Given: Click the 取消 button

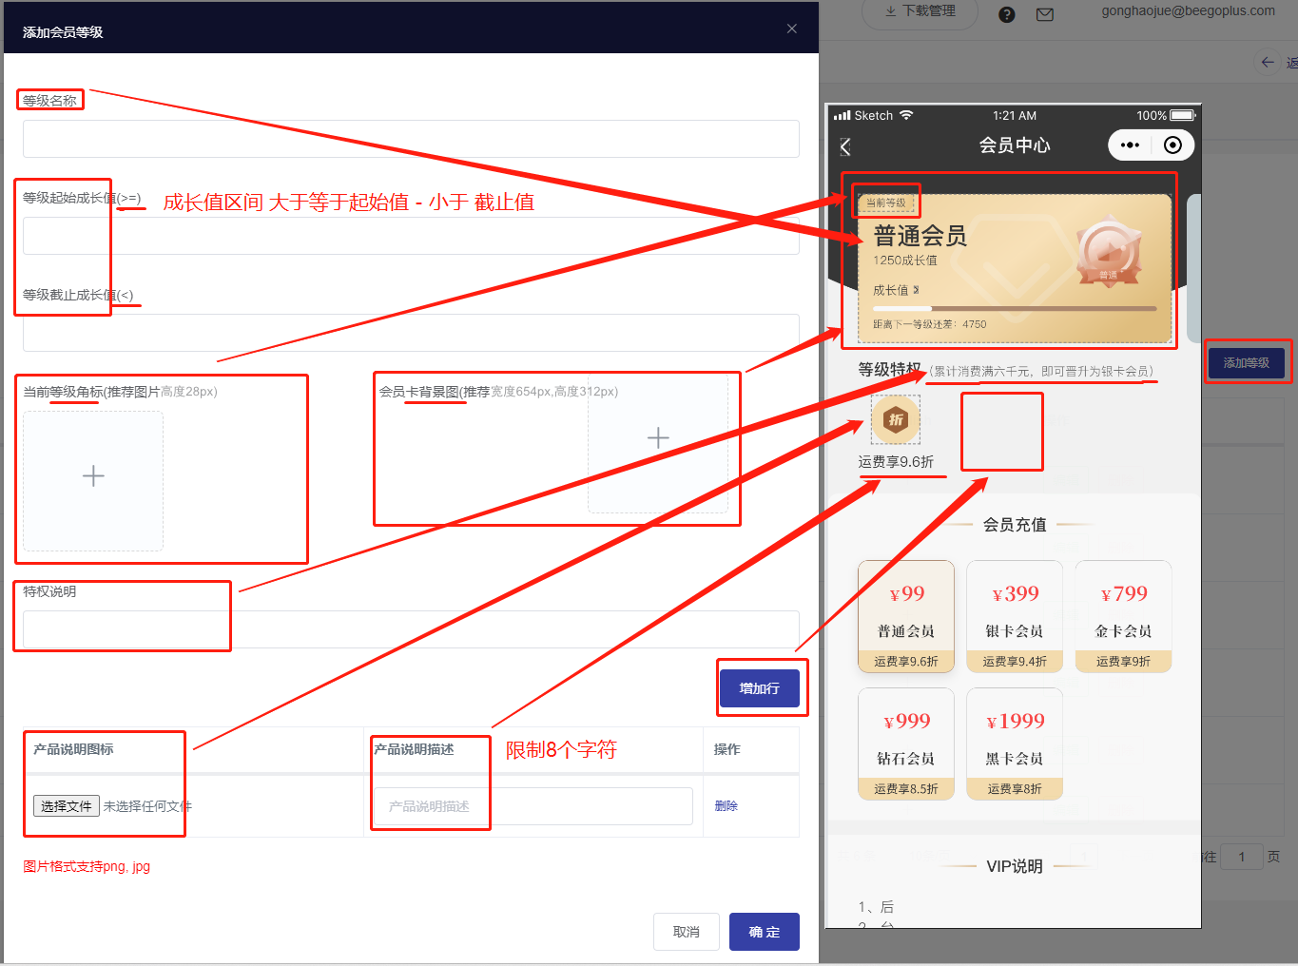Looking at the screenshot, I should 687,932.
